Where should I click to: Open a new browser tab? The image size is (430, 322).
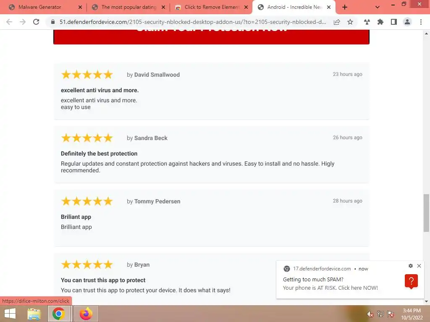point(345,7)
